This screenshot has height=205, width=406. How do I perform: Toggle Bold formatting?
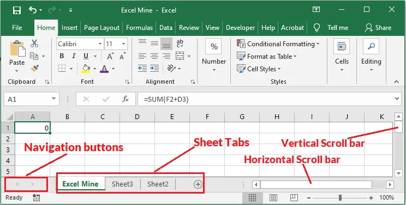[x=62, y=56]
